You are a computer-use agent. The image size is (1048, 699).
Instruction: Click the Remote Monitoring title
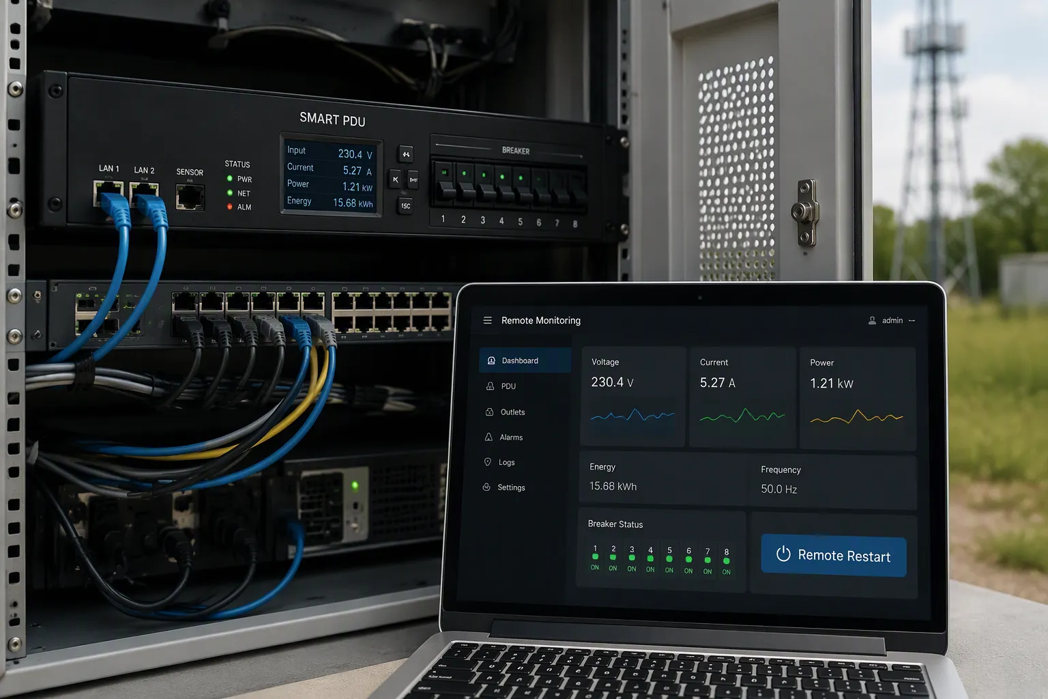[x=540, y=320]
